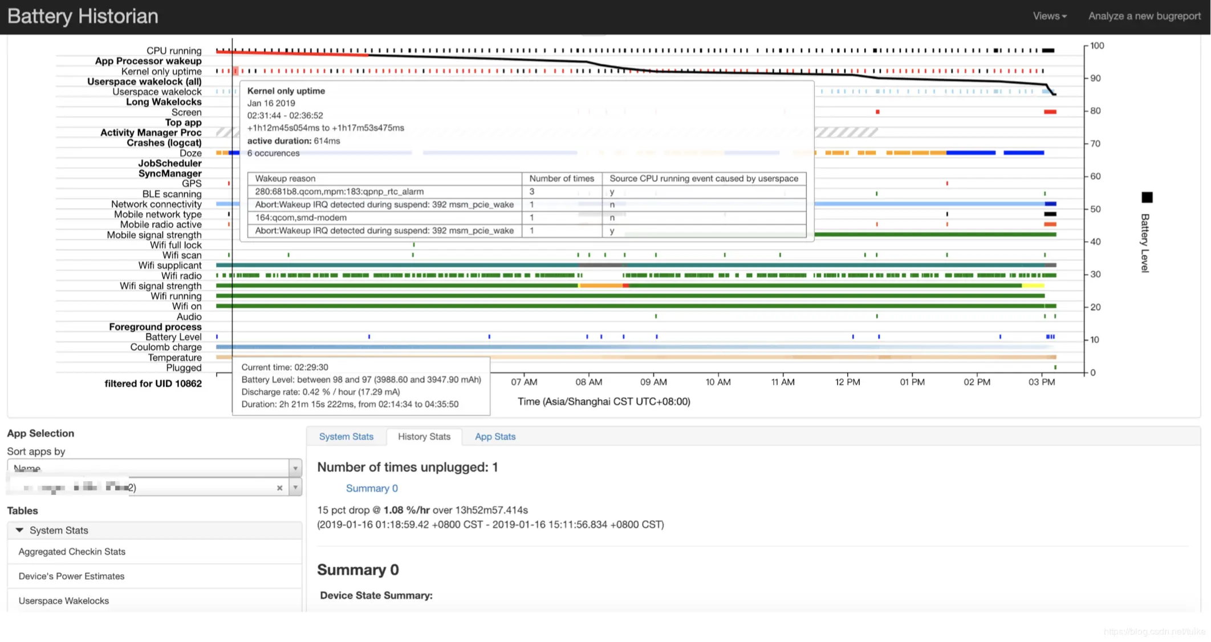Clear the selected app with the x
This screenshot has height=642, width=1211.
(x=279, y=487)
